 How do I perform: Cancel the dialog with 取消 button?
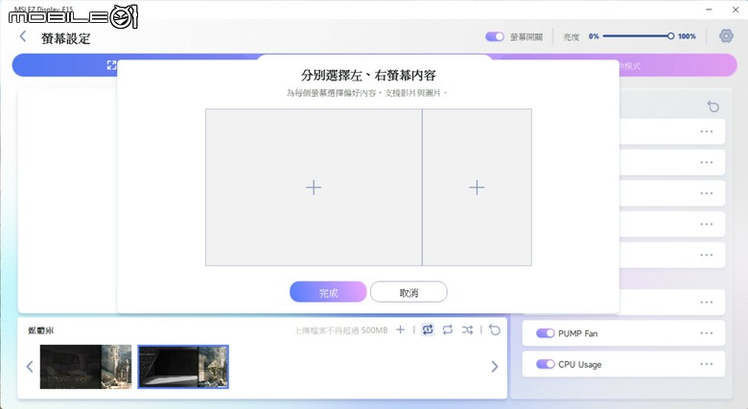409,292
